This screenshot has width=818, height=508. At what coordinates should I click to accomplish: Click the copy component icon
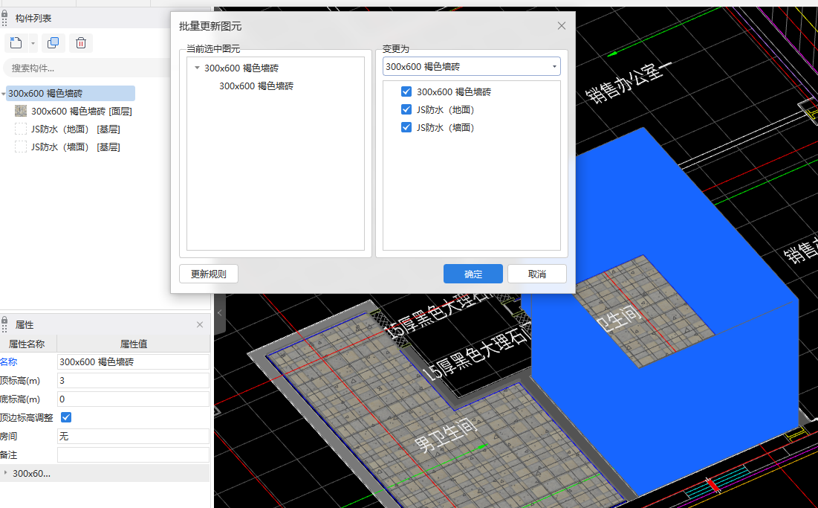click(53, 43)
